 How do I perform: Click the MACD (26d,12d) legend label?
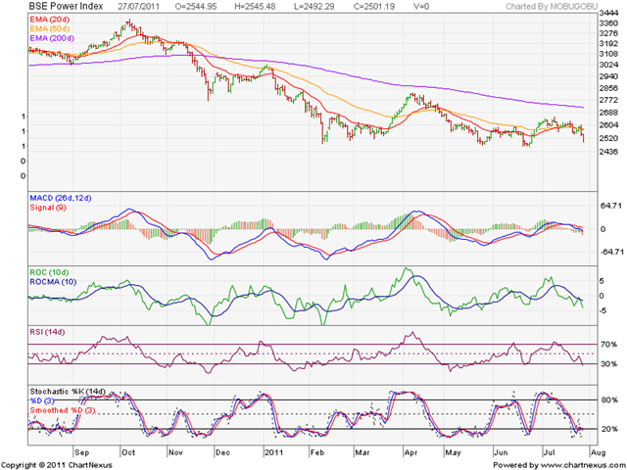tap(61, 198)
